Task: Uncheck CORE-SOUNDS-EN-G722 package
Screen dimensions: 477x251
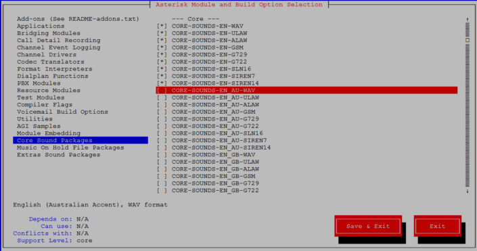Action: click(x=162, y=62)
